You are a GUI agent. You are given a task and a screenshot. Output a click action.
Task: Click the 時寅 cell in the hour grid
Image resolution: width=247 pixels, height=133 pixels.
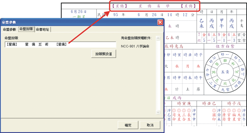coord(177,55)
